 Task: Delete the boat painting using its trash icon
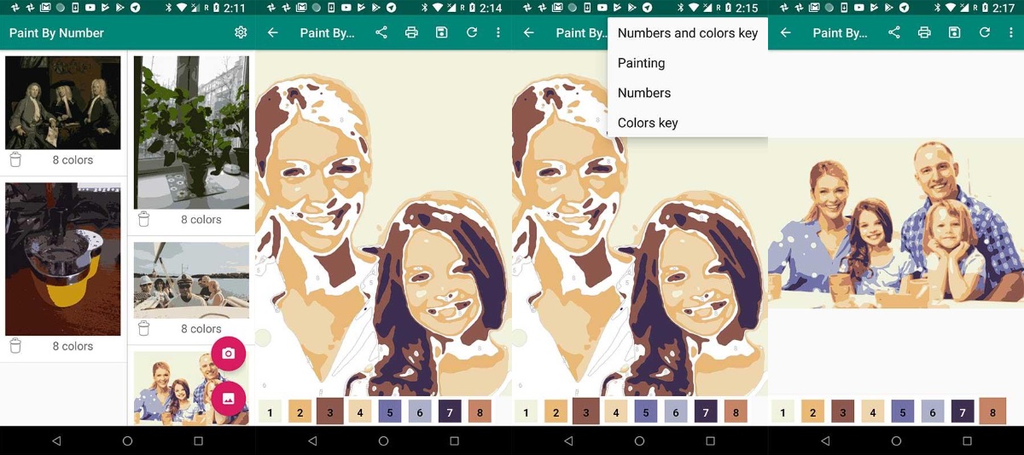coord(143,328)
